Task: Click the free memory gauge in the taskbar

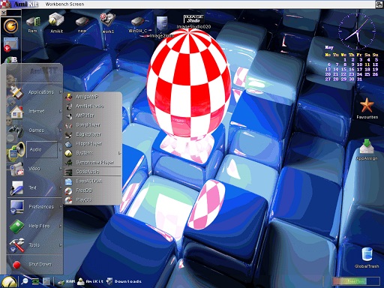Action: click(355, 281)
